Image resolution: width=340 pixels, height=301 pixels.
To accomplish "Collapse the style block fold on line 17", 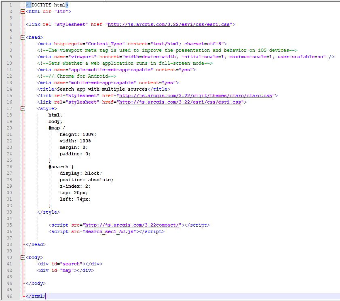I will [x=23, y=108].
